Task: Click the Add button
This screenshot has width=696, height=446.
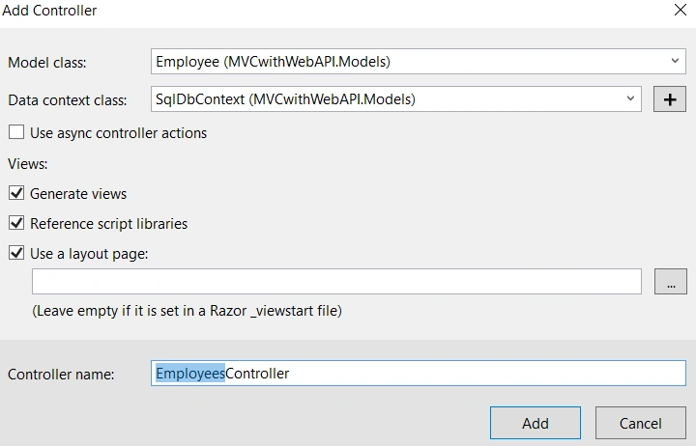Action: pyautogui.click(x=536, y=423)
